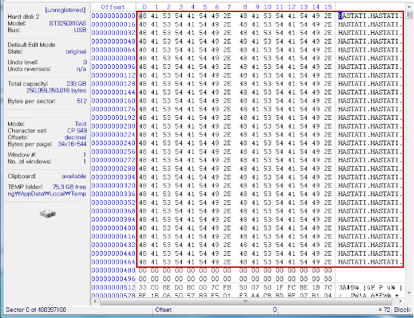Viewport: 414px width, 318px height.
Task: Click the Character set value CP 949
Action: 77,131
